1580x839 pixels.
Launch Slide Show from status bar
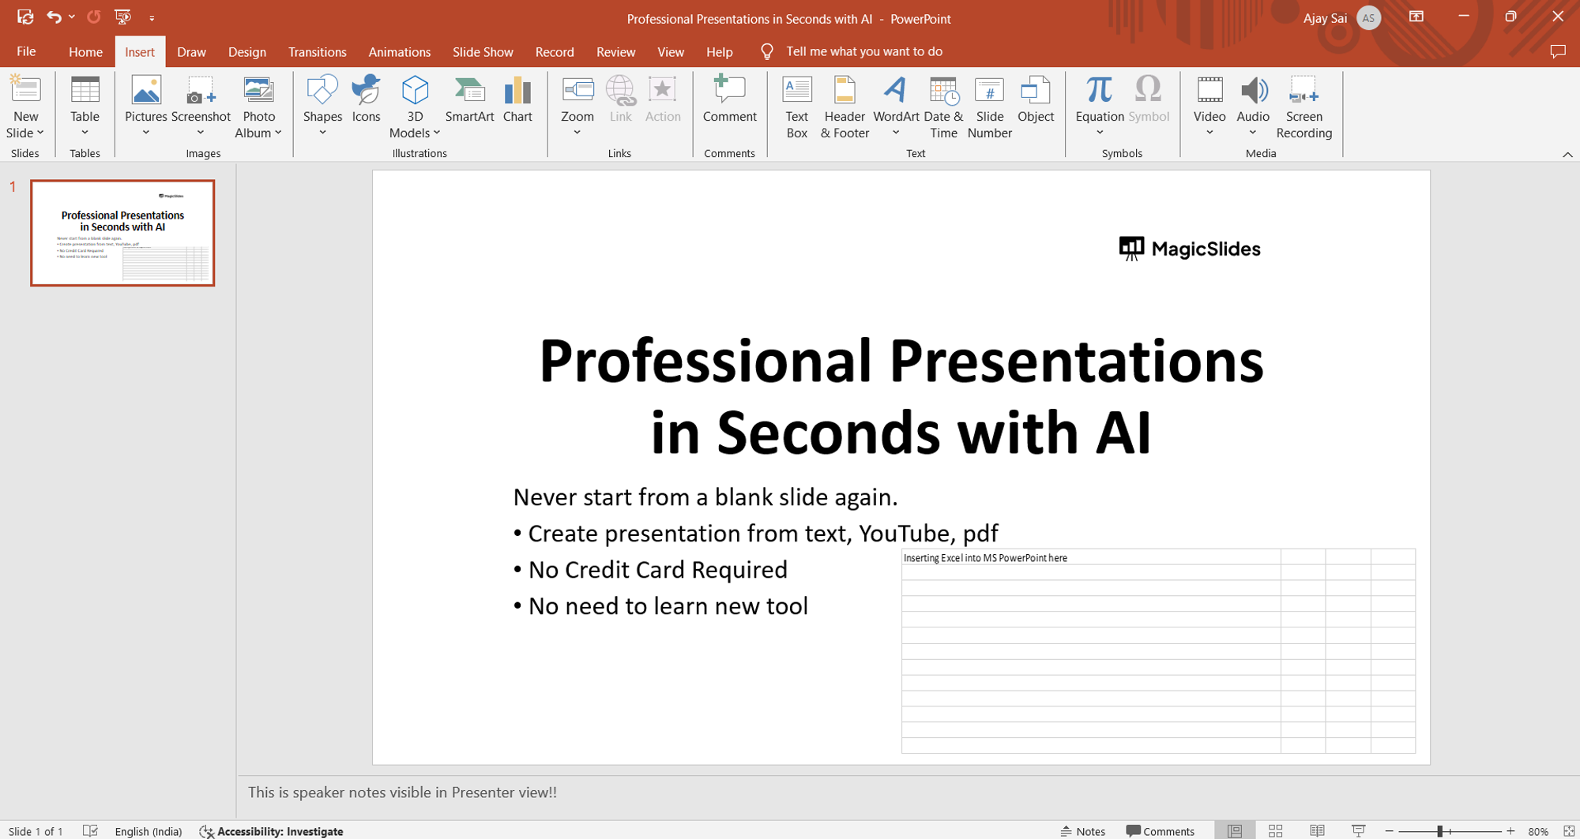click(1359, 831)
